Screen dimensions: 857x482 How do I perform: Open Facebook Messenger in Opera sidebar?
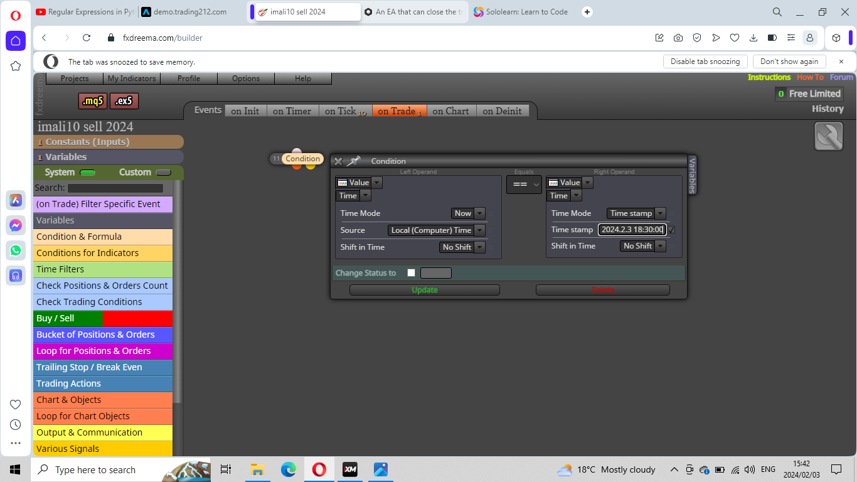(x=16, y=225)
